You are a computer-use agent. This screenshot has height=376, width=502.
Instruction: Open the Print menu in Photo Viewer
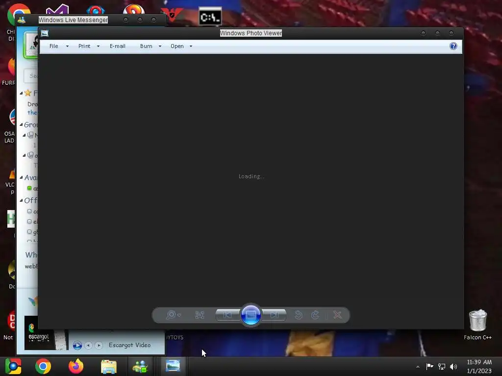pos(84,46)
